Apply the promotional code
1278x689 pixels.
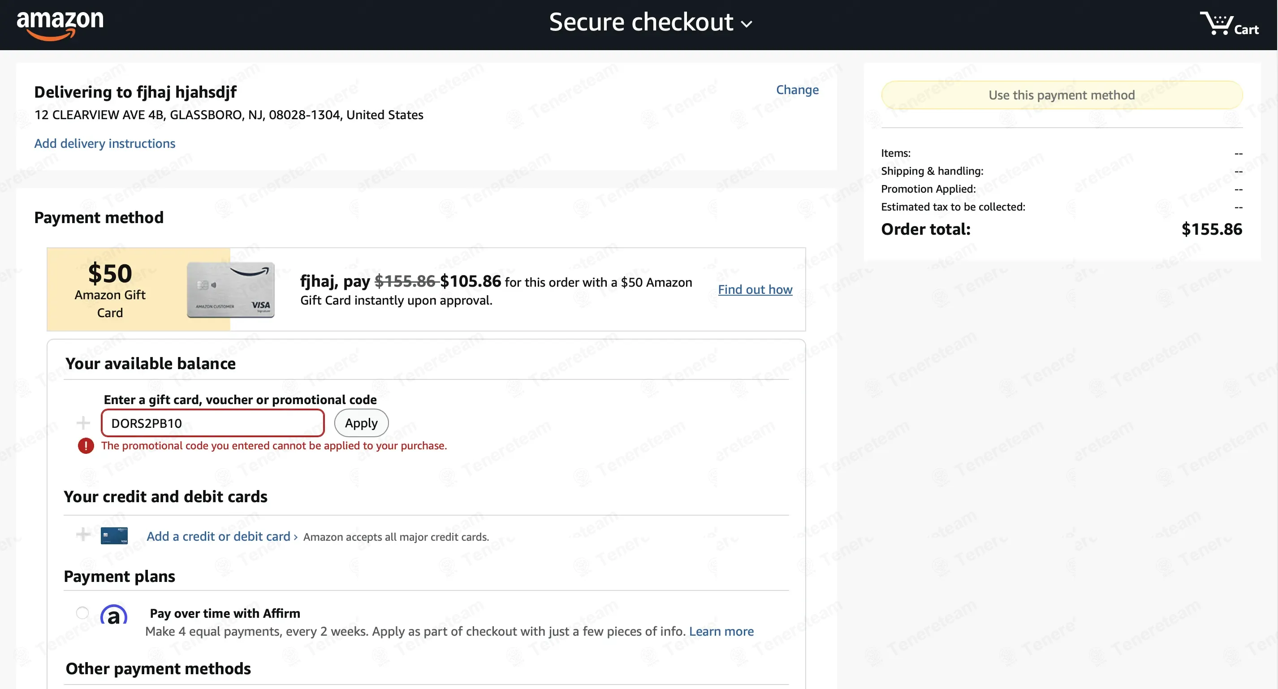click(x=361, y=423)
